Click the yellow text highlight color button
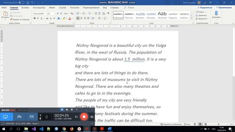The height and width of the screenshot is (132, 235). click(64, 18)
